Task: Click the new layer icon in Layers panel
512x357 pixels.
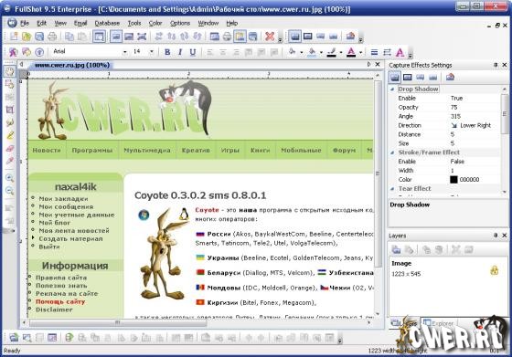Action: [396, 250]
